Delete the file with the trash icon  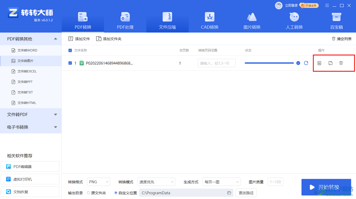coord(341,63)
